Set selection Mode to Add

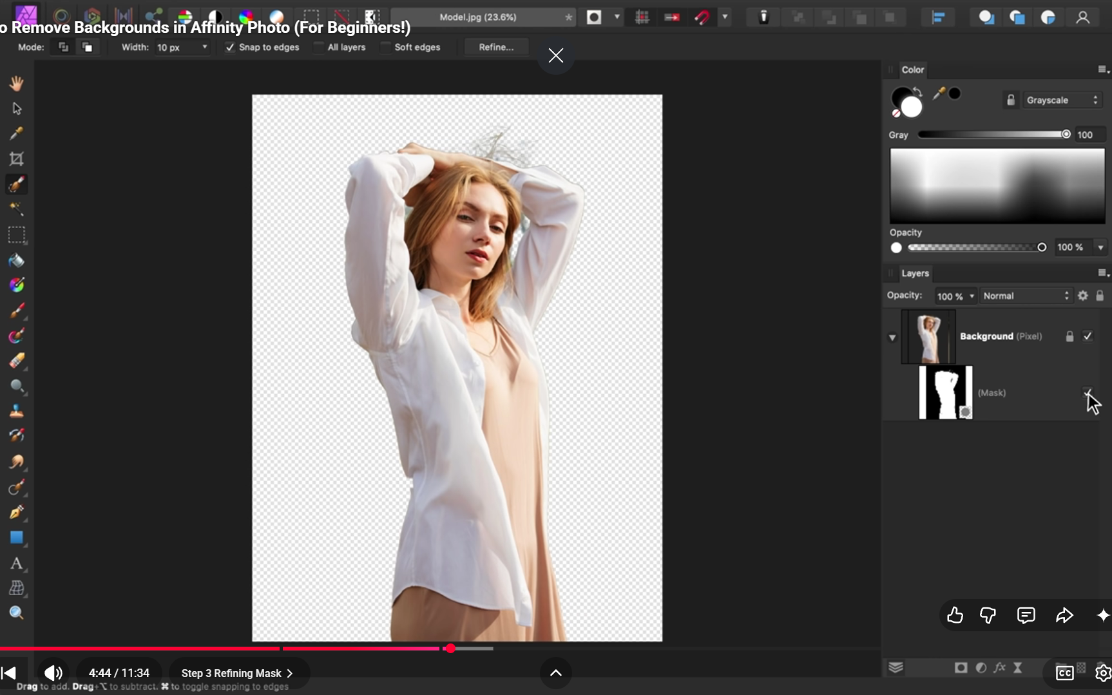pos(63,47)
